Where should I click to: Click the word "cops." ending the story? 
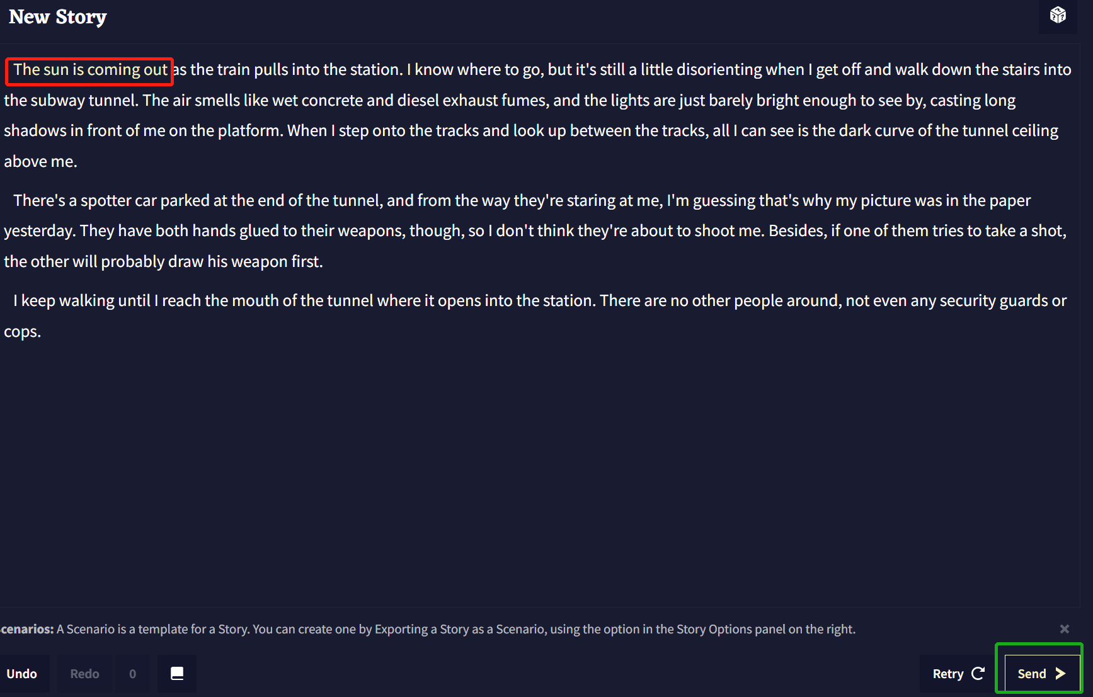click(23, 332)
